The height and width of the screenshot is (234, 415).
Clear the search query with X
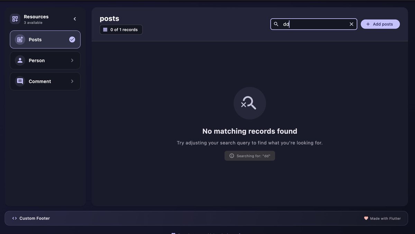click(x=351, y=24)
